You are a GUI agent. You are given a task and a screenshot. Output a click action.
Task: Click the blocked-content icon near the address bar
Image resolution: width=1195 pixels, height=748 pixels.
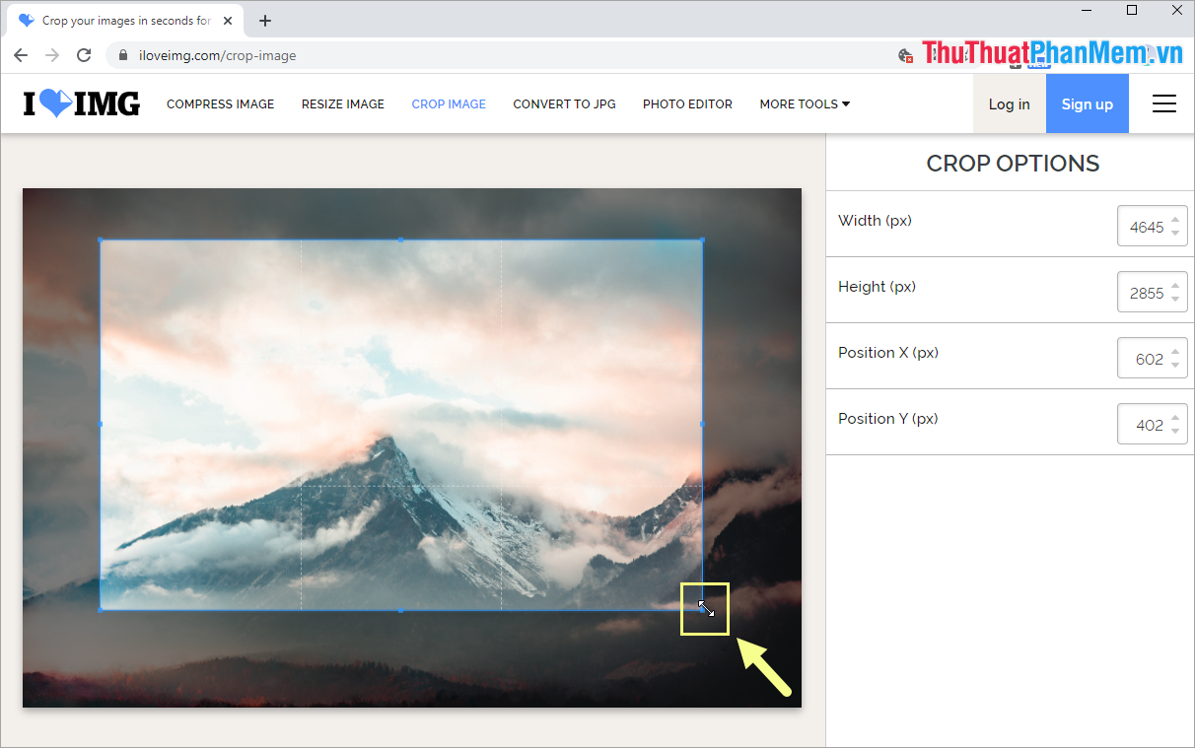(905, 56)
